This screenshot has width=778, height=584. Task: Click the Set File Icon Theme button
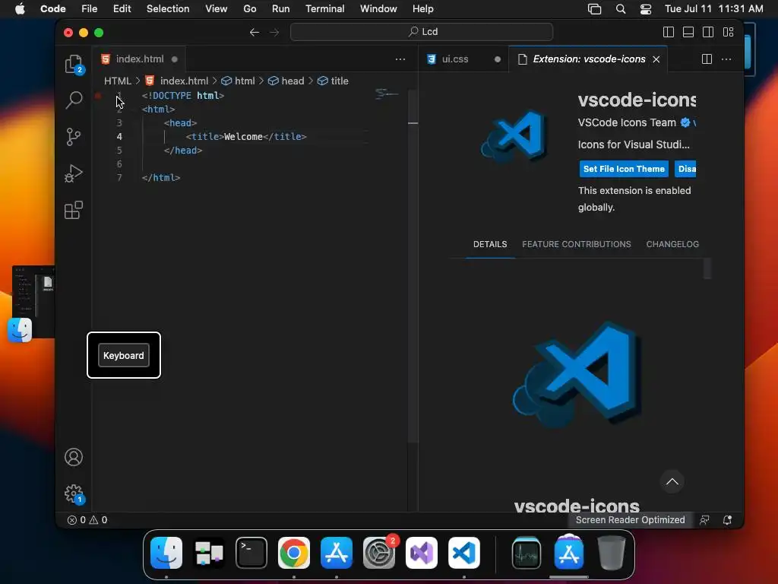tap(624, 169)
